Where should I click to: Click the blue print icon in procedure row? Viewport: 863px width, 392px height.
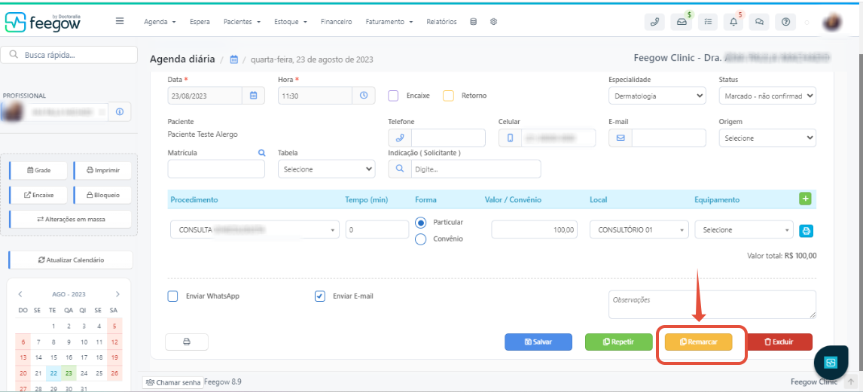806,231
